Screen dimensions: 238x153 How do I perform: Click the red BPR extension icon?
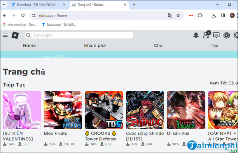click(x=191, y=15)
